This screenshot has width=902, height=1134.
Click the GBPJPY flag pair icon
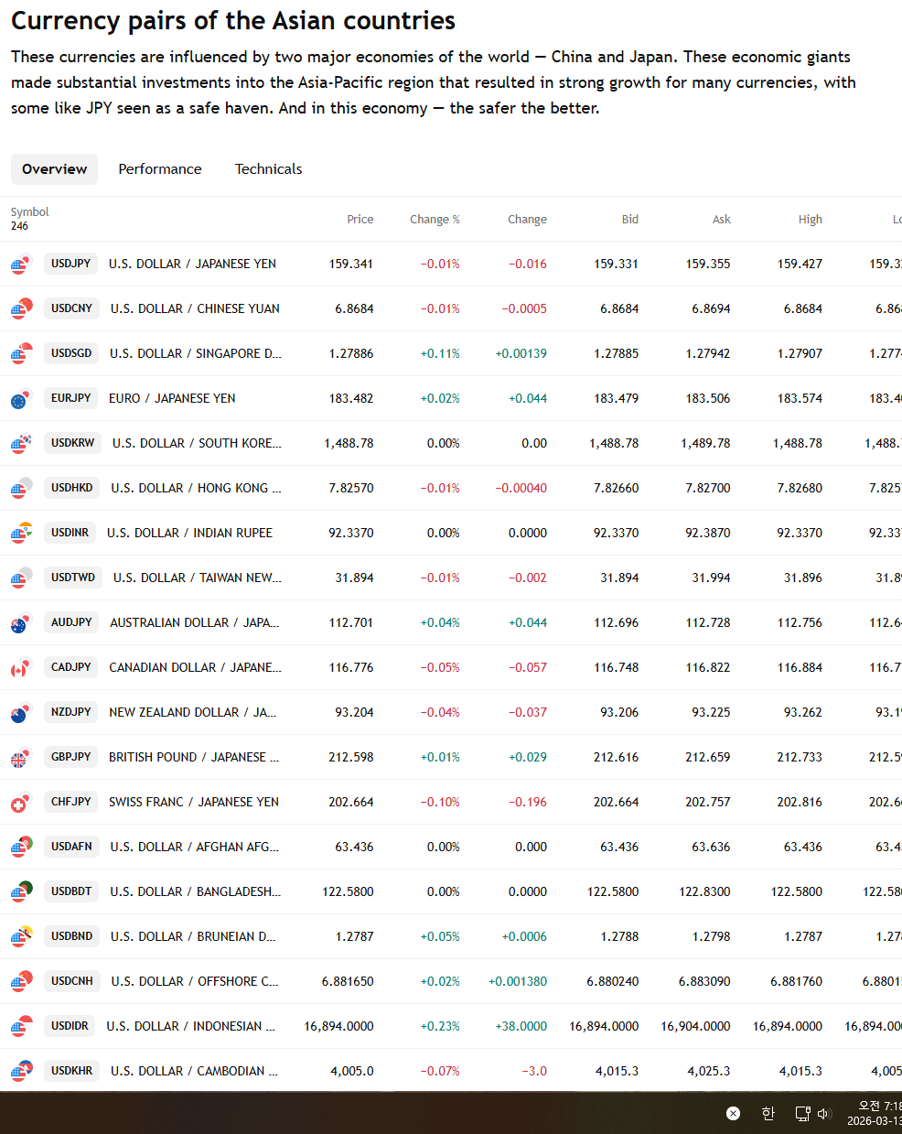coord(21,757)
